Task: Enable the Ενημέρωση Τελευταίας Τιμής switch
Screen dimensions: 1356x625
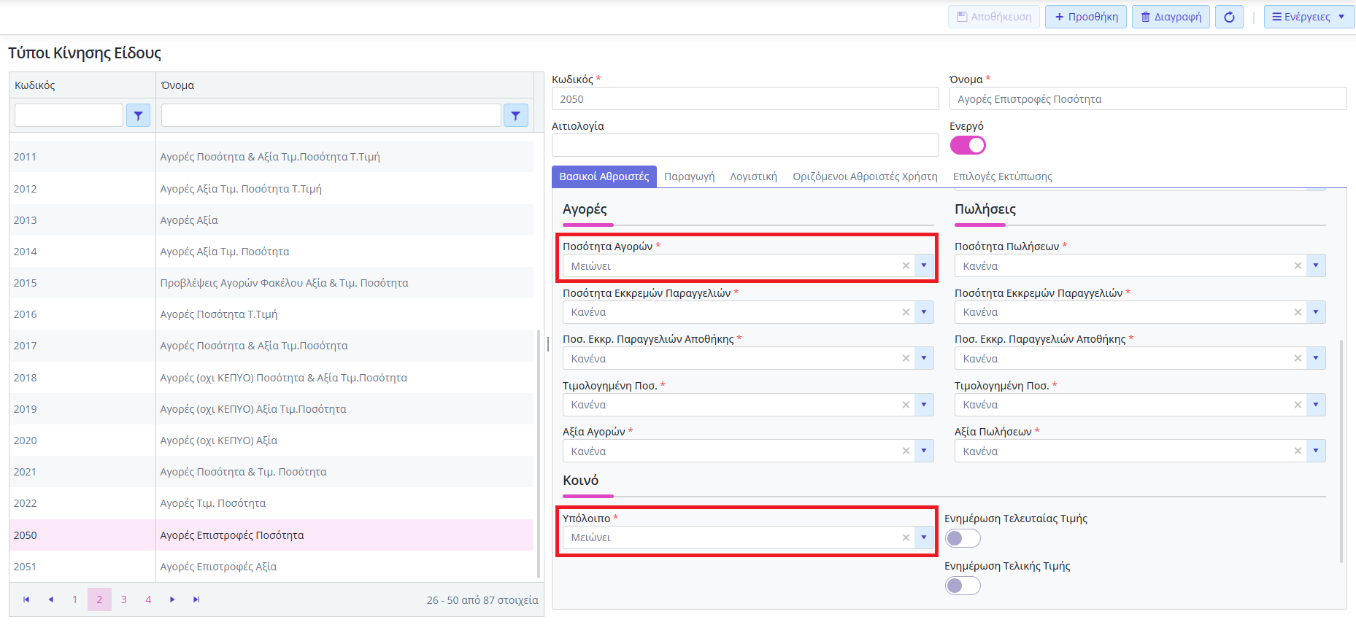Action: [x=963, y=539]
